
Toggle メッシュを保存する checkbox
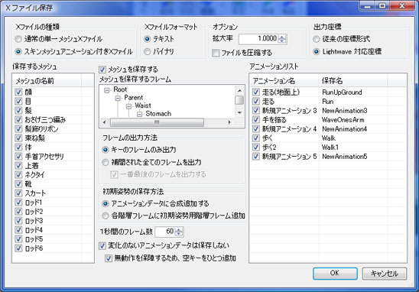click(x=102, y=70)
